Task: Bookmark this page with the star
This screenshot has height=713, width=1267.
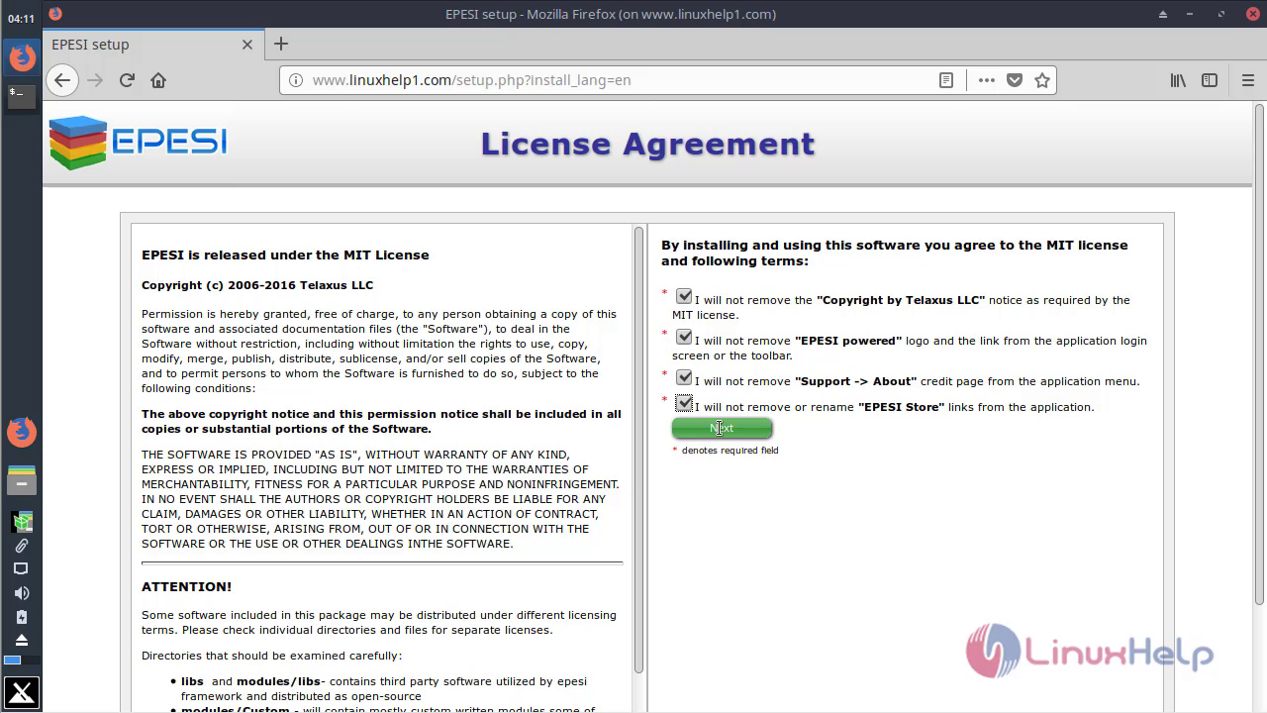Action: (1042, 80)
